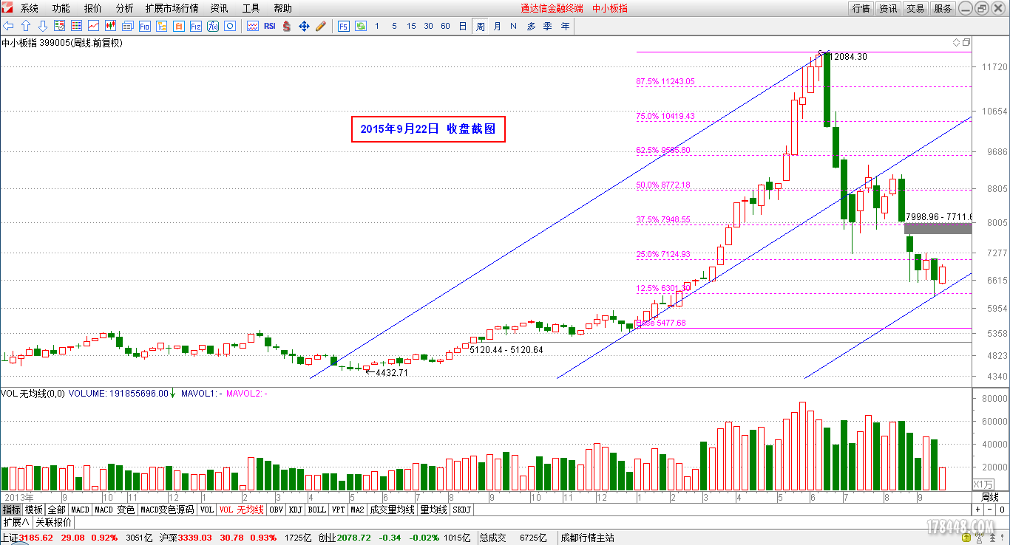Screen dimensions: 1010x545
Task: Select the 模板 tab
Action: click(x=34, y=510)
